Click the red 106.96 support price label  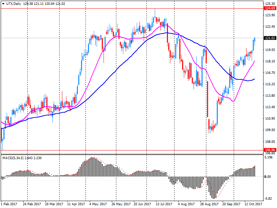tap(270, 150)
